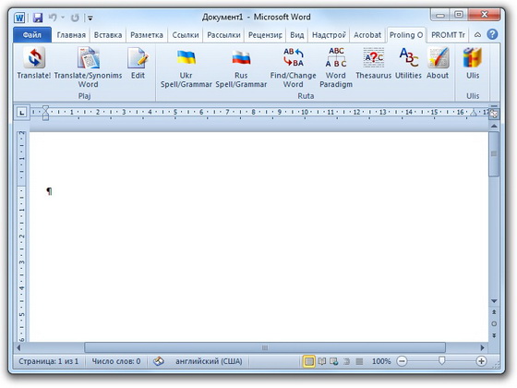Open Find/Change Word tool
The image size is (517, 388).
(x=294, y=67)
